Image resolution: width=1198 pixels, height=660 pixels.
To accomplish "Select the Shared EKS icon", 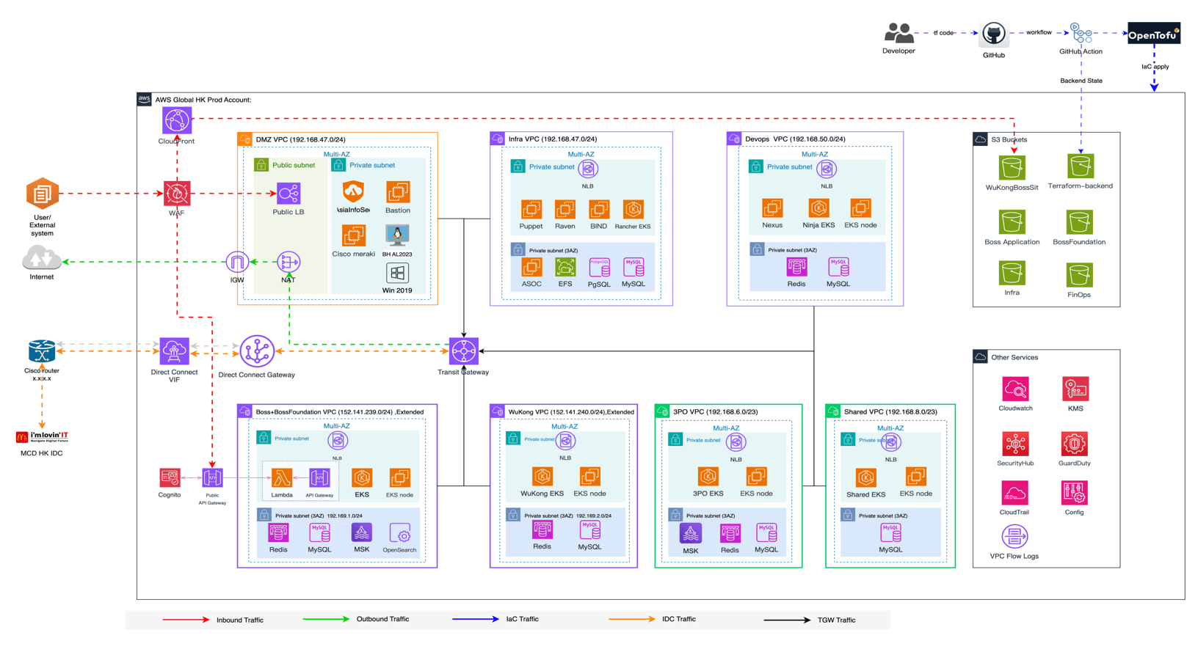I will coord(865,478).
